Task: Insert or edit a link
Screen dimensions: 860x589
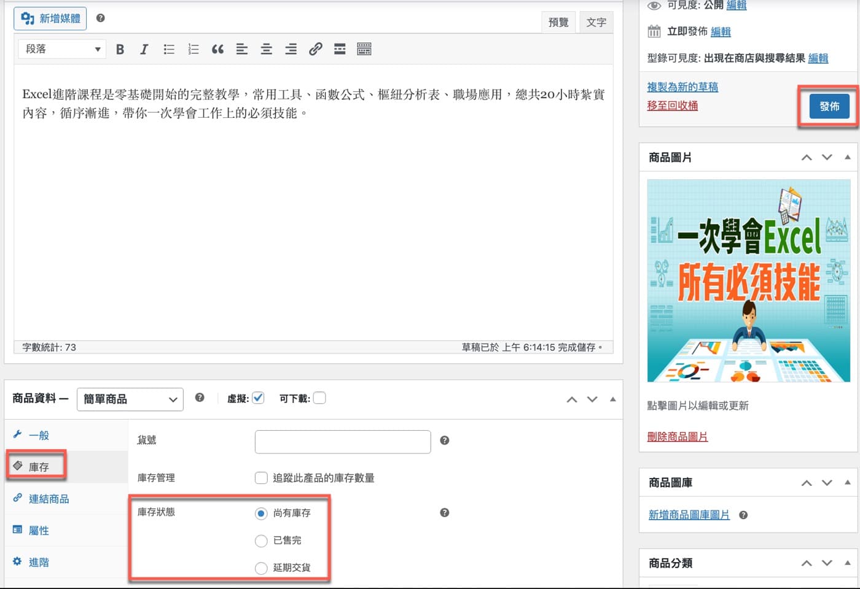Action: coord(315,49)
